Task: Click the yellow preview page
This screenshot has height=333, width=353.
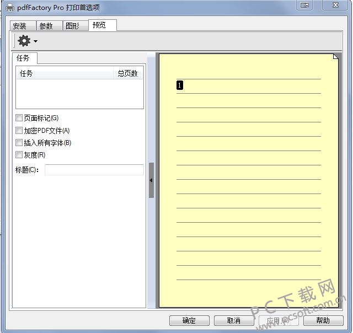Action: pos(249,180)
